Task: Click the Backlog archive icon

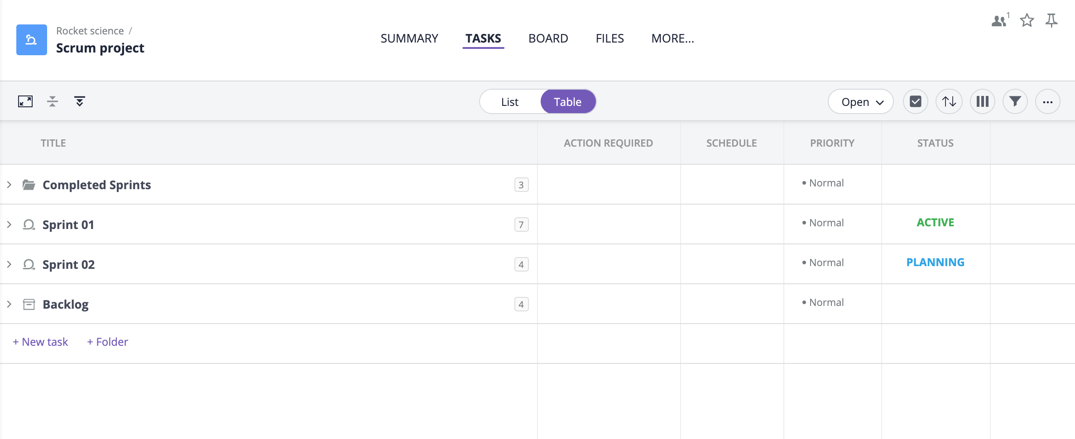Action: pyautogui.click(x=29, y=304)
